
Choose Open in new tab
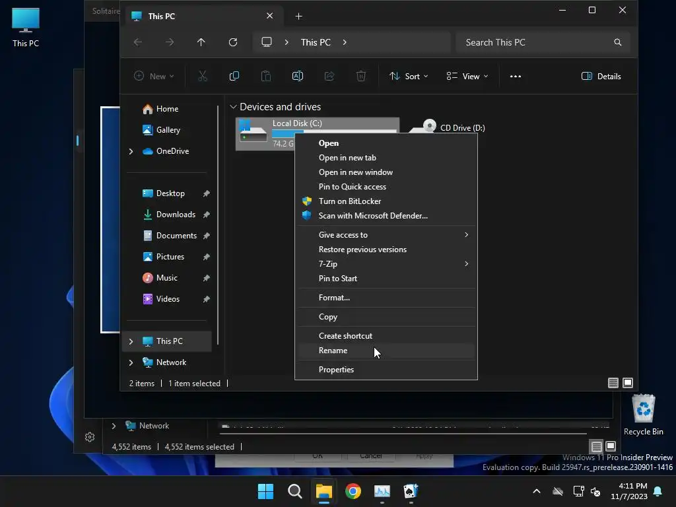coord(386,158)
